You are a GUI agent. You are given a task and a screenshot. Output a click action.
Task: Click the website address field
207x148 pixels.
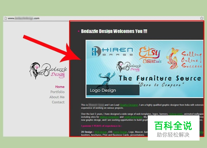(x=103, y=18)
